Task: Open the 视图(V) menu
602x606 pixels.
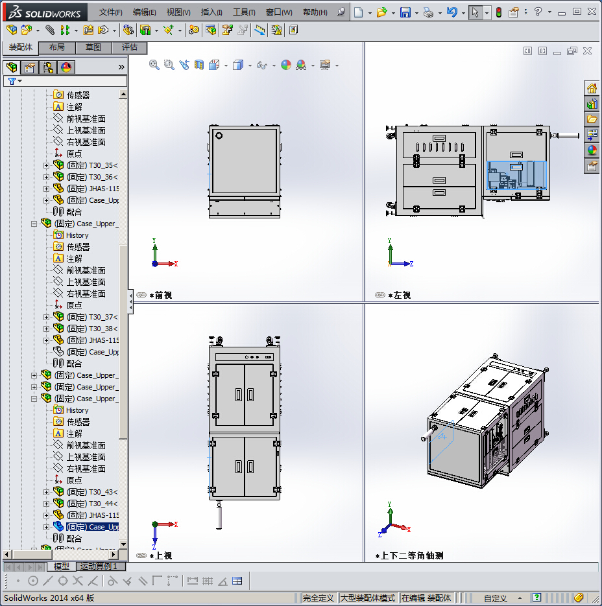Action: click(x=178, y=12)
